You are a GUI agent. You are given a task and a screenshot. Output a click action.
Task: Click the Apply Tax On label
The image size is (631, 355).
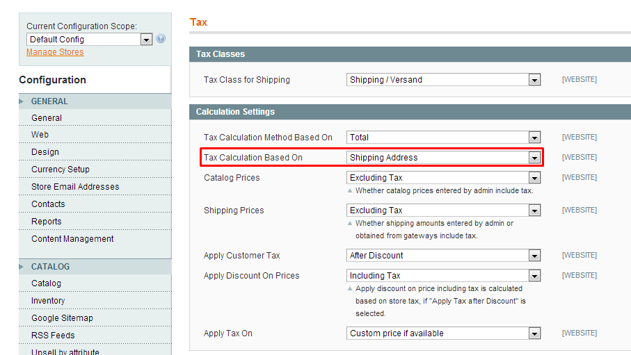tap(228, 333)
